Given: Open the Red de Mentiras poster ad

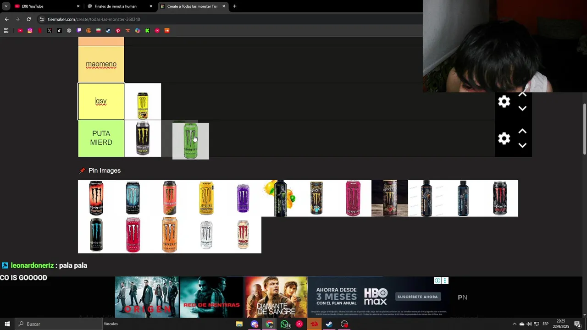Looking at the screenshot, I should tap(211, 297).
